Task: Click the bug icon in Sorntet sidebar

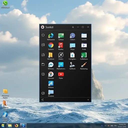Action: click(43, 35)
